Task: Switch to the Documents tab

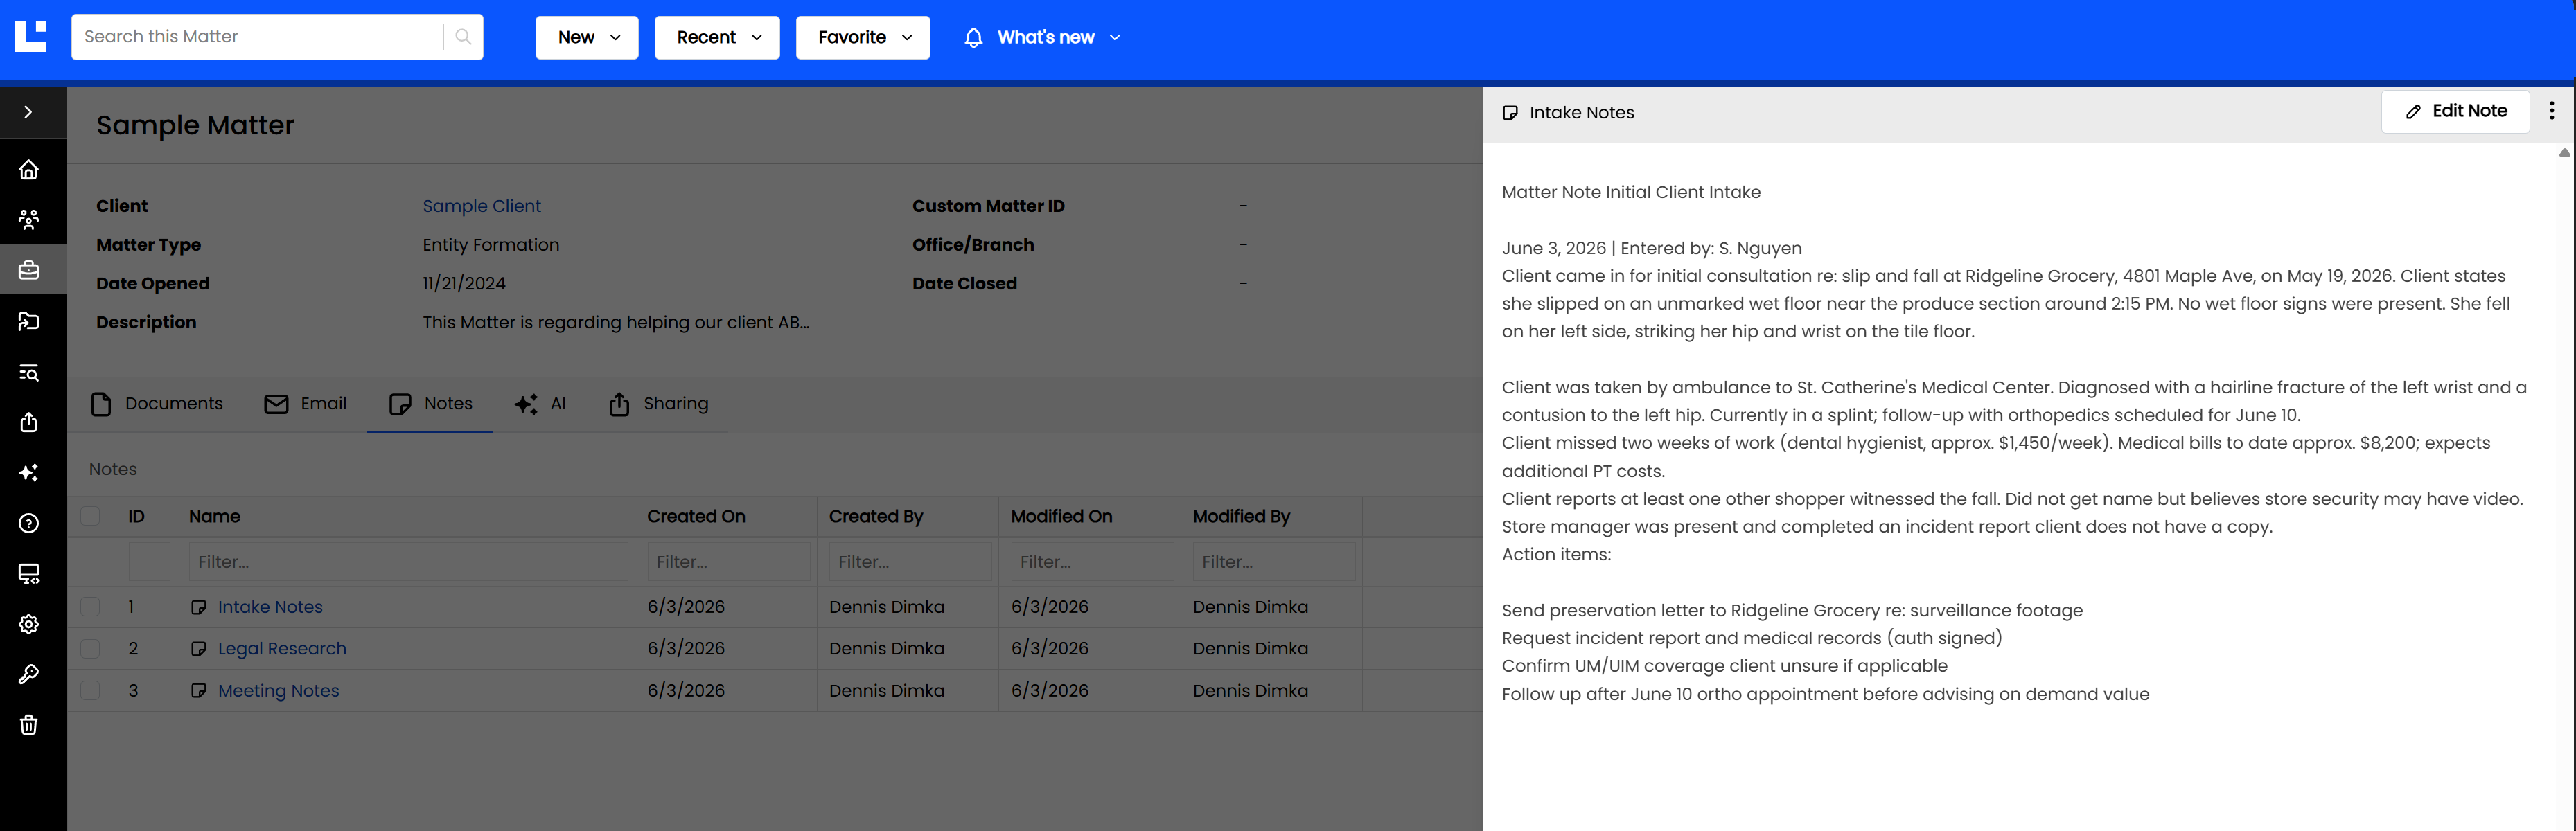Action: click(x=157, y=404)
